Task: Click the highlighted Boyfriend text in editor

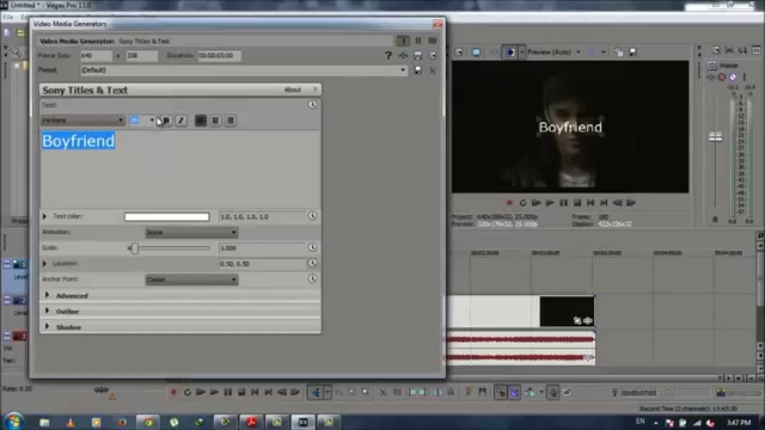Action: pos(78,141)
